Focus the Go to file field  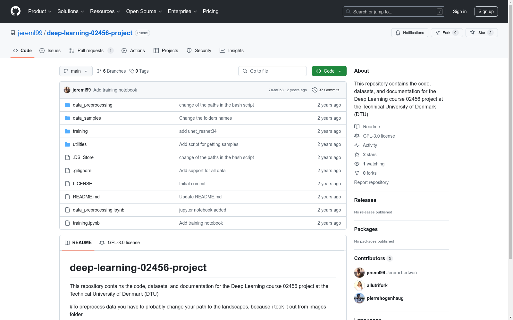point(273,71)
